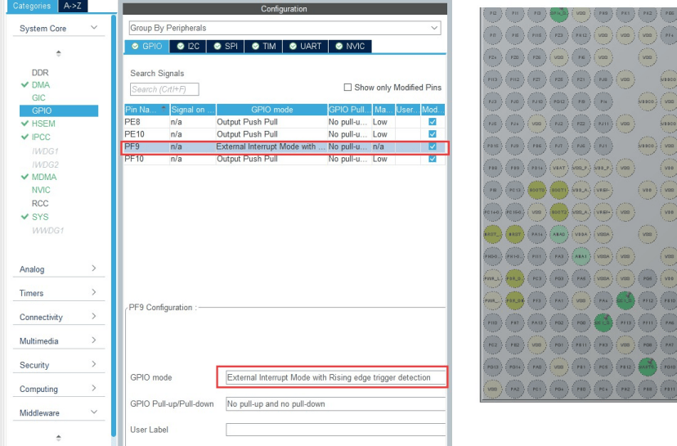Select the ANA1 pin on the chip view
This screenshot has width=677, height=446.
click(581, 256)
